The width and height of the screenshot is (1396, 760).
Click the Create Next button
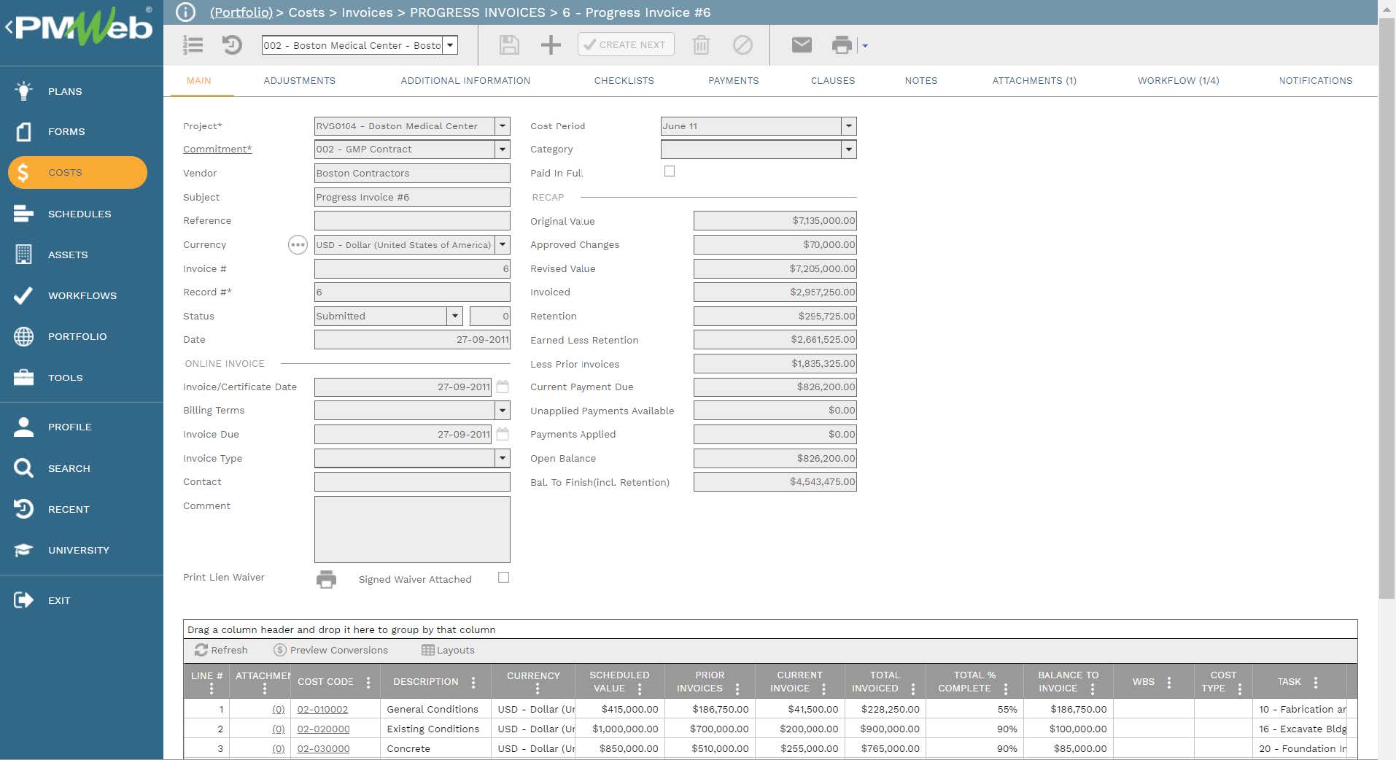click(x=626, y=44)
